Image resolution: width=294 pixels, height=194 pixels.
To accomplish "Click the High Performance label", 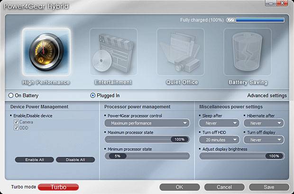I will (46, 82).
